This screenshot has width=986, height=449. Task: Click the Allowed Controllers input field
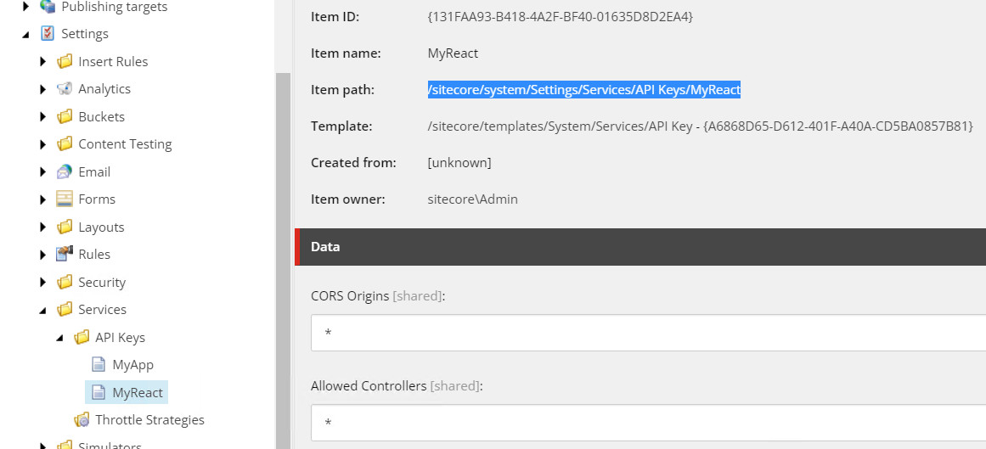tap(648, 423)
